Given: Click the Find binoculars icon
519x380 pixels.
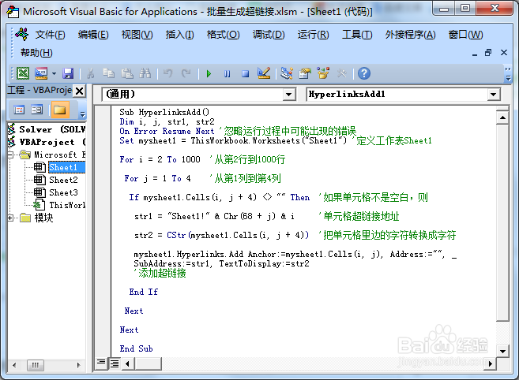Looking at the screenshot, I should pyautogui.click(x=145, y=73).
